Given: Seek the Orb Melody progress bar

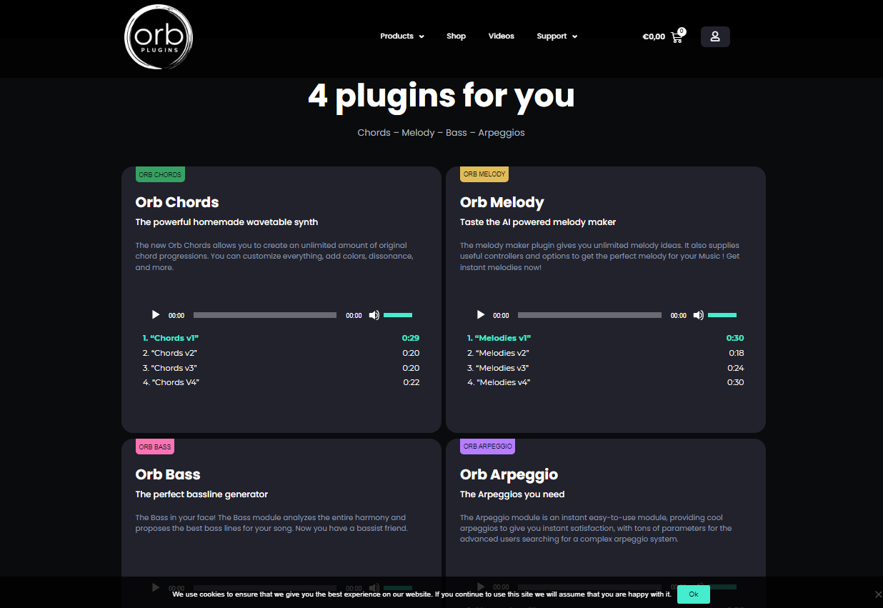Looking at the screenshot, I should [x=589, y=315].
